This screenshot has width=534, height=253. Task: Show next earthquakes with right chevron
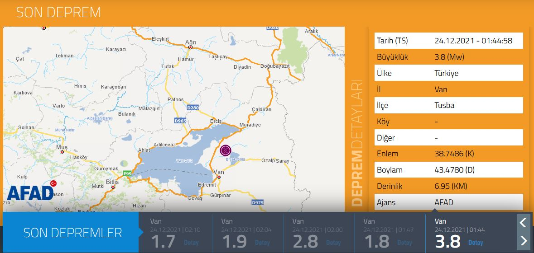pos(523,240)
